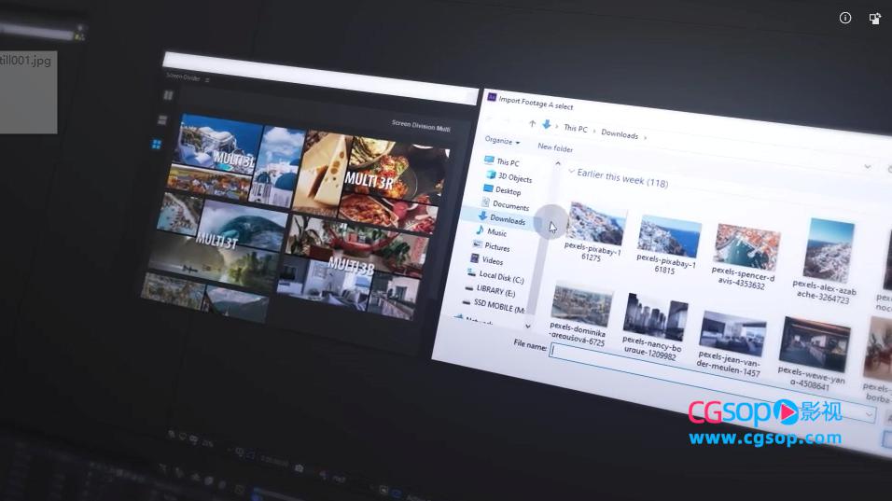
Task: Select the stacked rows layout icon in sidebar
Action: 162,120
